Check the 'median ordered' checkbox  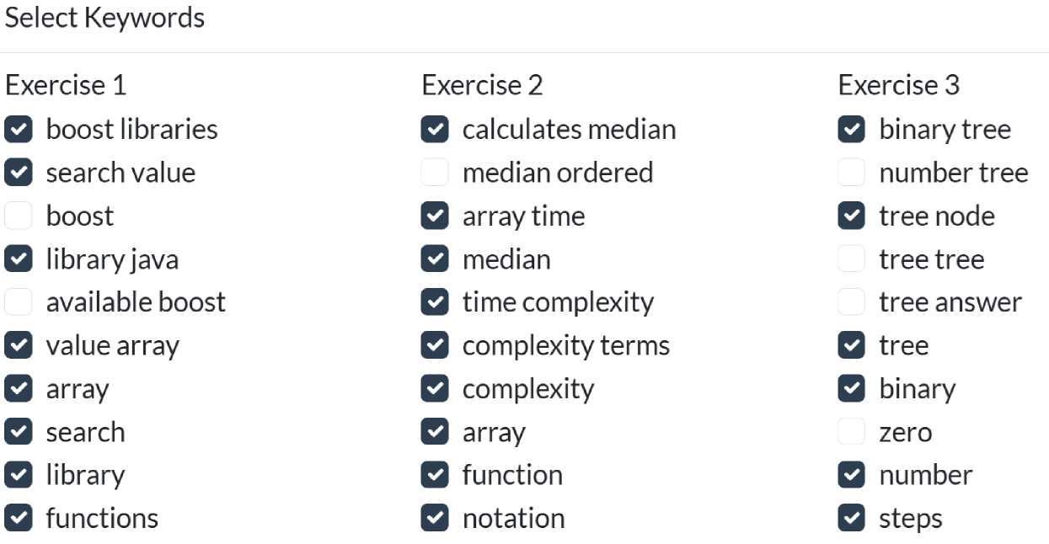point(435,173)
